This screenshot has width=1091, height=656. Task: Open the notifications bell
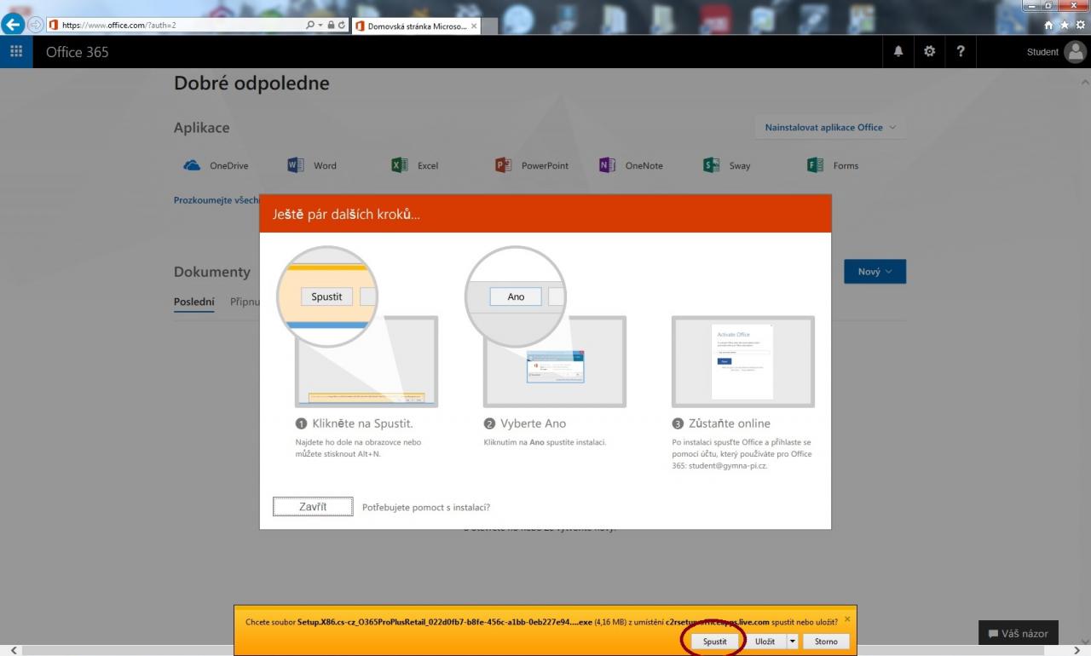[x=898, y=51]
